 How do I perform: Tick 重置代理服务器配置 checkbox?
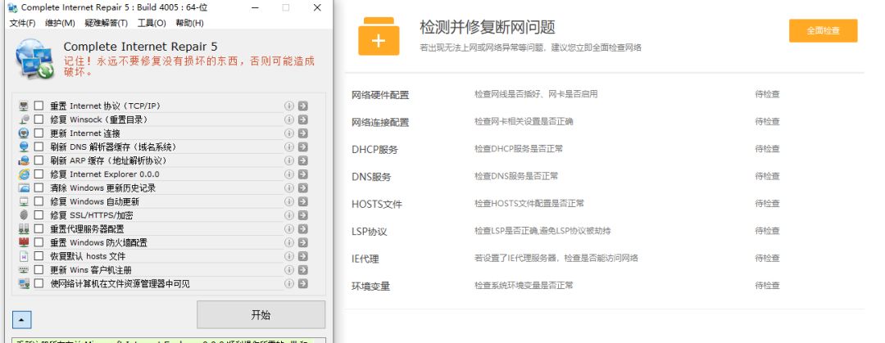(39, 229)
